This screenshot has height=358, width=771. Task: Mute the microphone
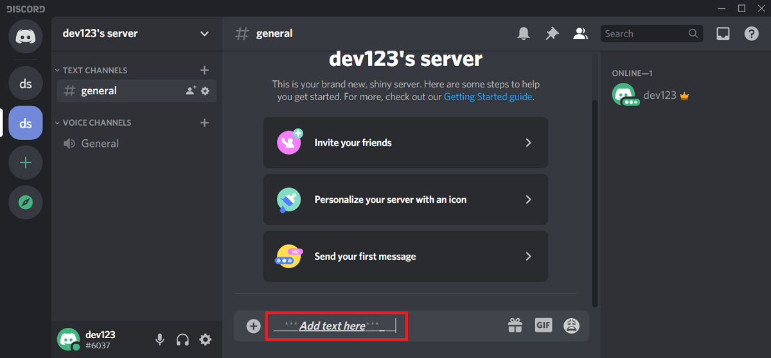pos(160,340)
